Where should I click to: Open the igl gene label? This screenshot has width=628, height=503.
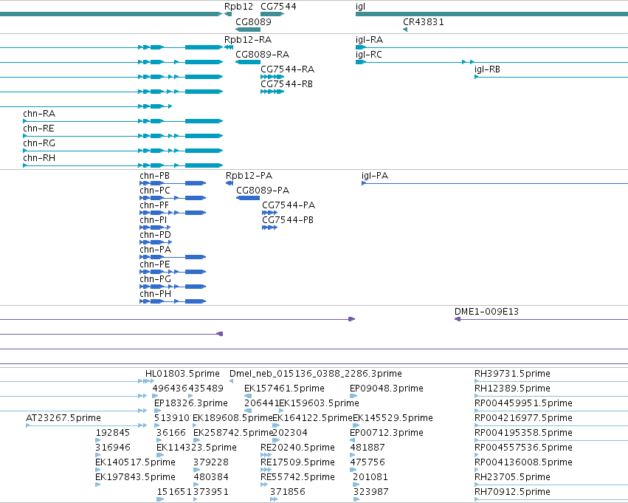(x=360, y=7)
